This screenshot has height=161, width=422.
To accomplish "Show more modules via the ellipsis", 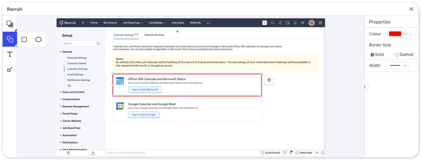I will pos(208,23).
